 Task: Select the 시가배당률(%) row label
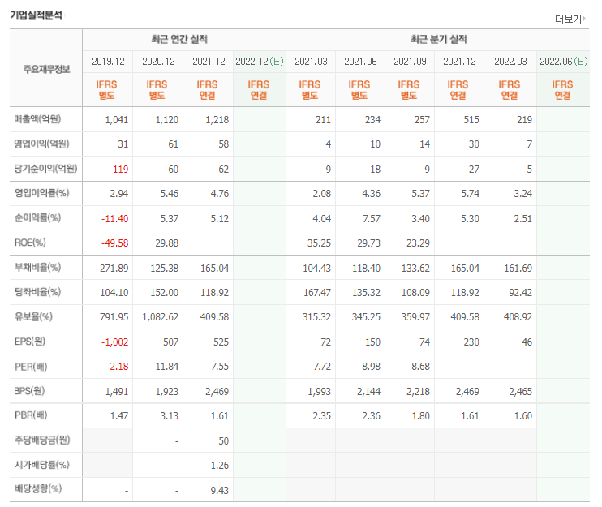pyautogui.click(x=42, y=465)
